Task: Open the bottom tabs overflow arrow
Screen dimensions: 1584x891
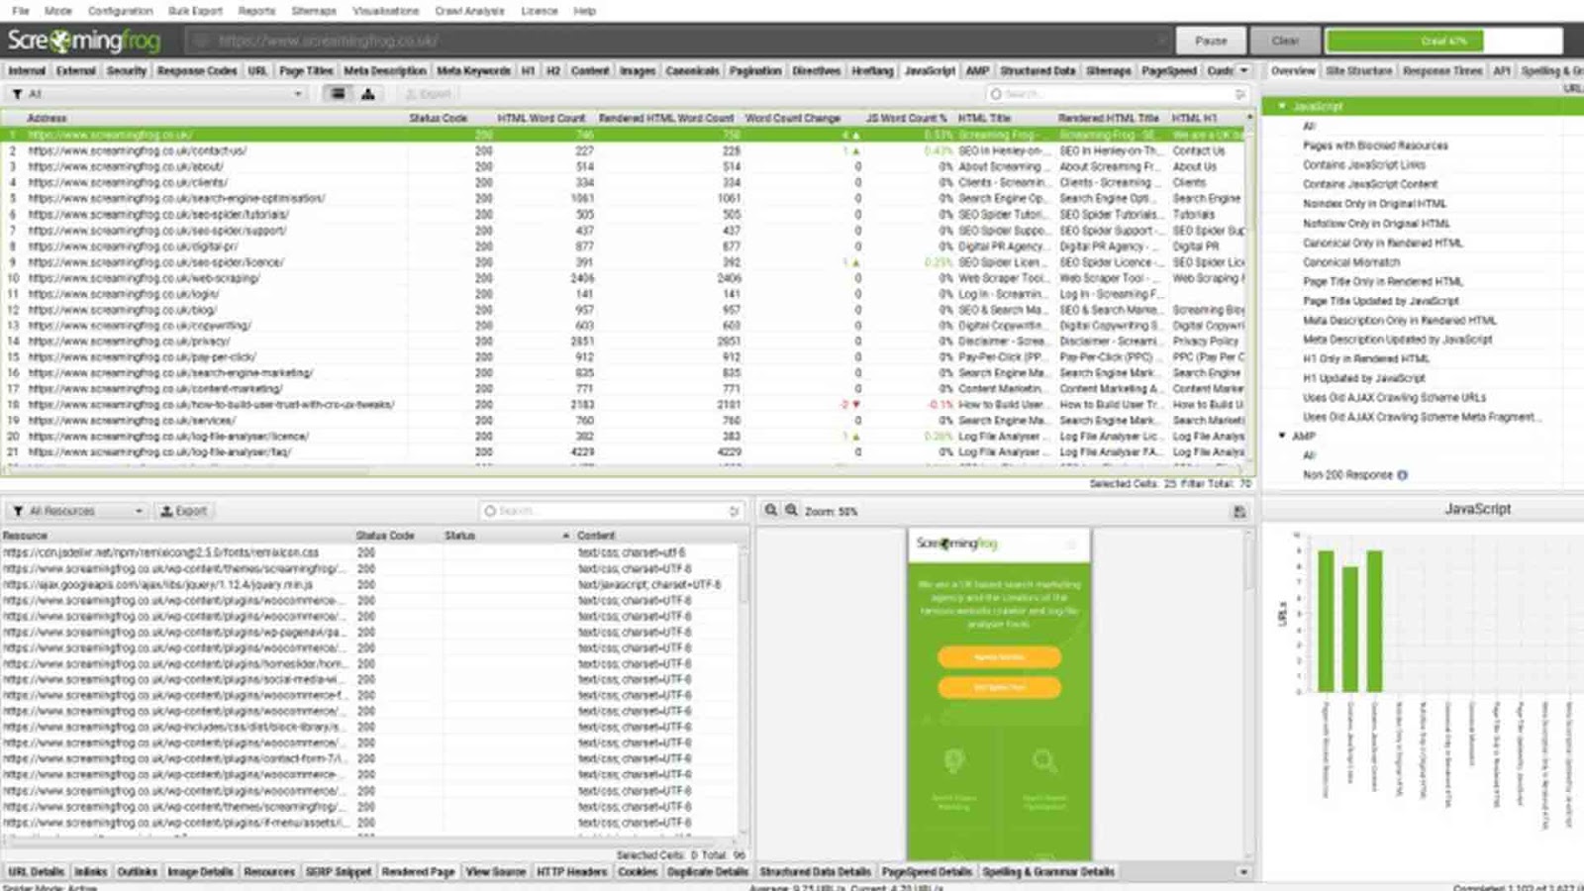Action: 1243,872
